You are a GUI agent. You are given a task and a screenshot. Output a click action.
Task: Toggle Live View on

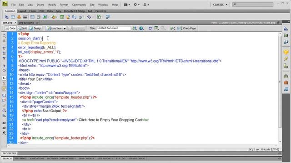click(x=54, y=28)
